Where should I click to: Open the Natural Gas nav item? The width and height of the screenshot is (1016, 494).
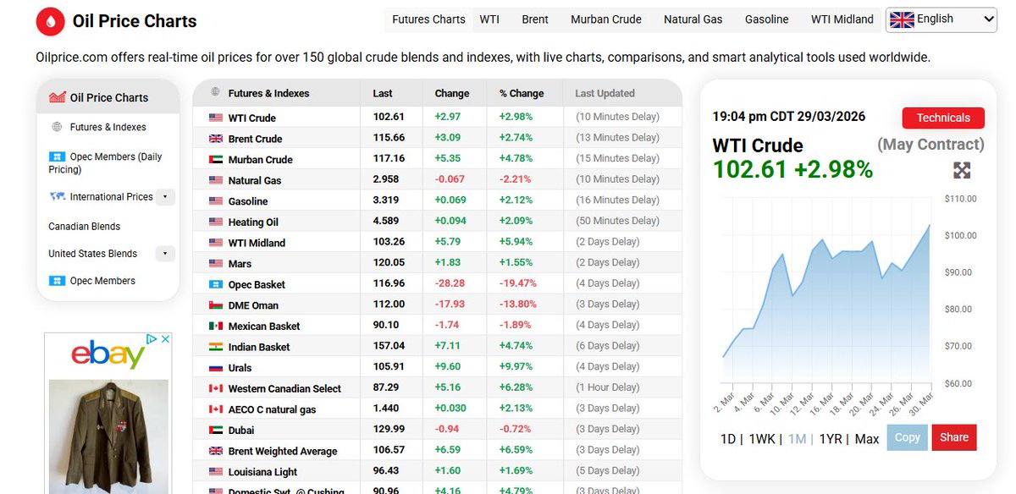[693, 19]
